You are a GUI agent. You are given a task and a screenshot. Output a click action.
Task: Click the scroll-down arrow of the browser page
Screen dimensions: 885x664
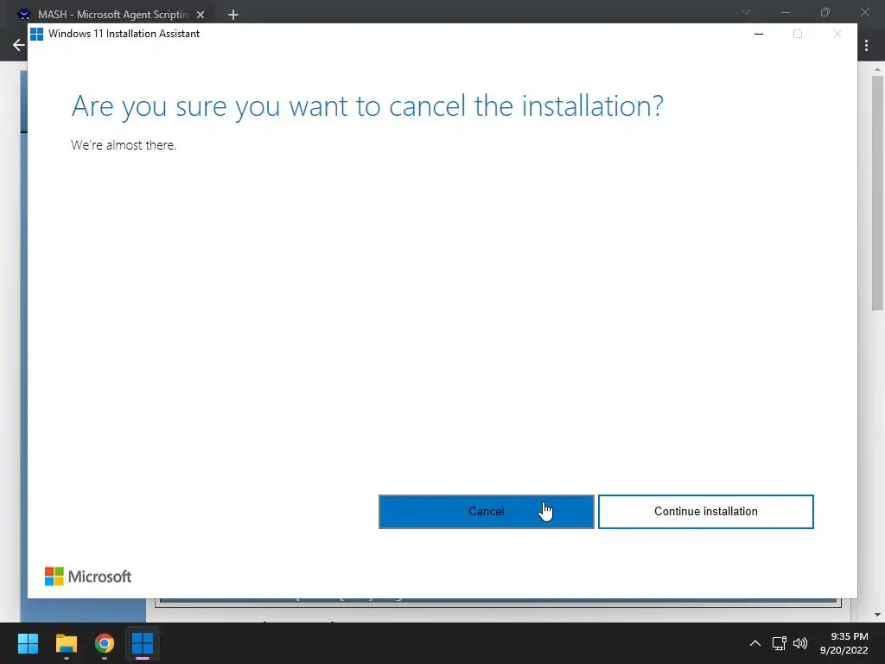877,615
